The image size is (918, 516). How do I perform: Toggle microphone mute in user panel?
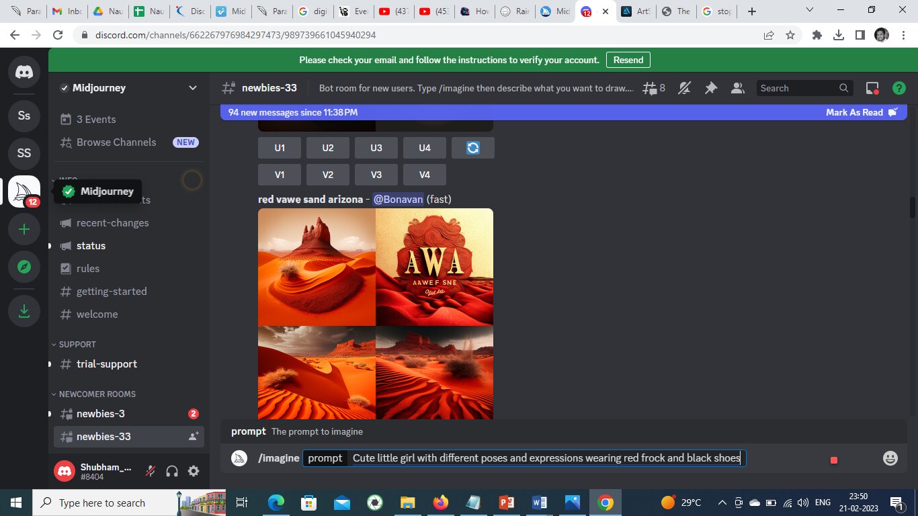151,471
